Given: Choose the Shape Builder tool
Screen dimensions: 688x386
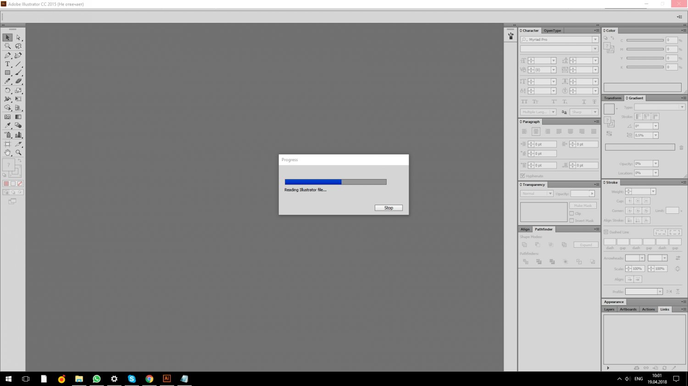Looking at the screenshot, I should pos(7,108).
